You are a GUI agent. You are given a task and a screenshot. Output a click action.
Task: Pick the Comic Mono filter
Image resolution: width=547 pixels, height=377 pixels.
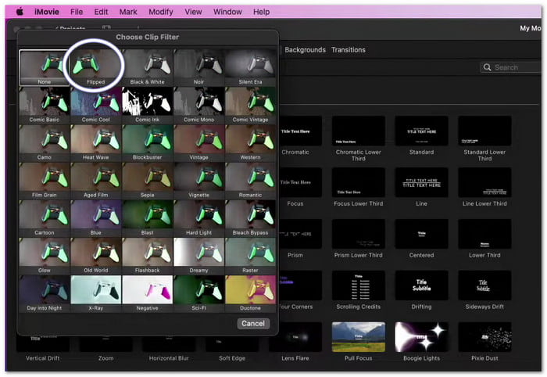point(198,105)
